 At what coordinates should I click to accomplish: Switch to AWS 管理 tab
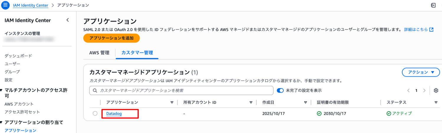(99, 53)
